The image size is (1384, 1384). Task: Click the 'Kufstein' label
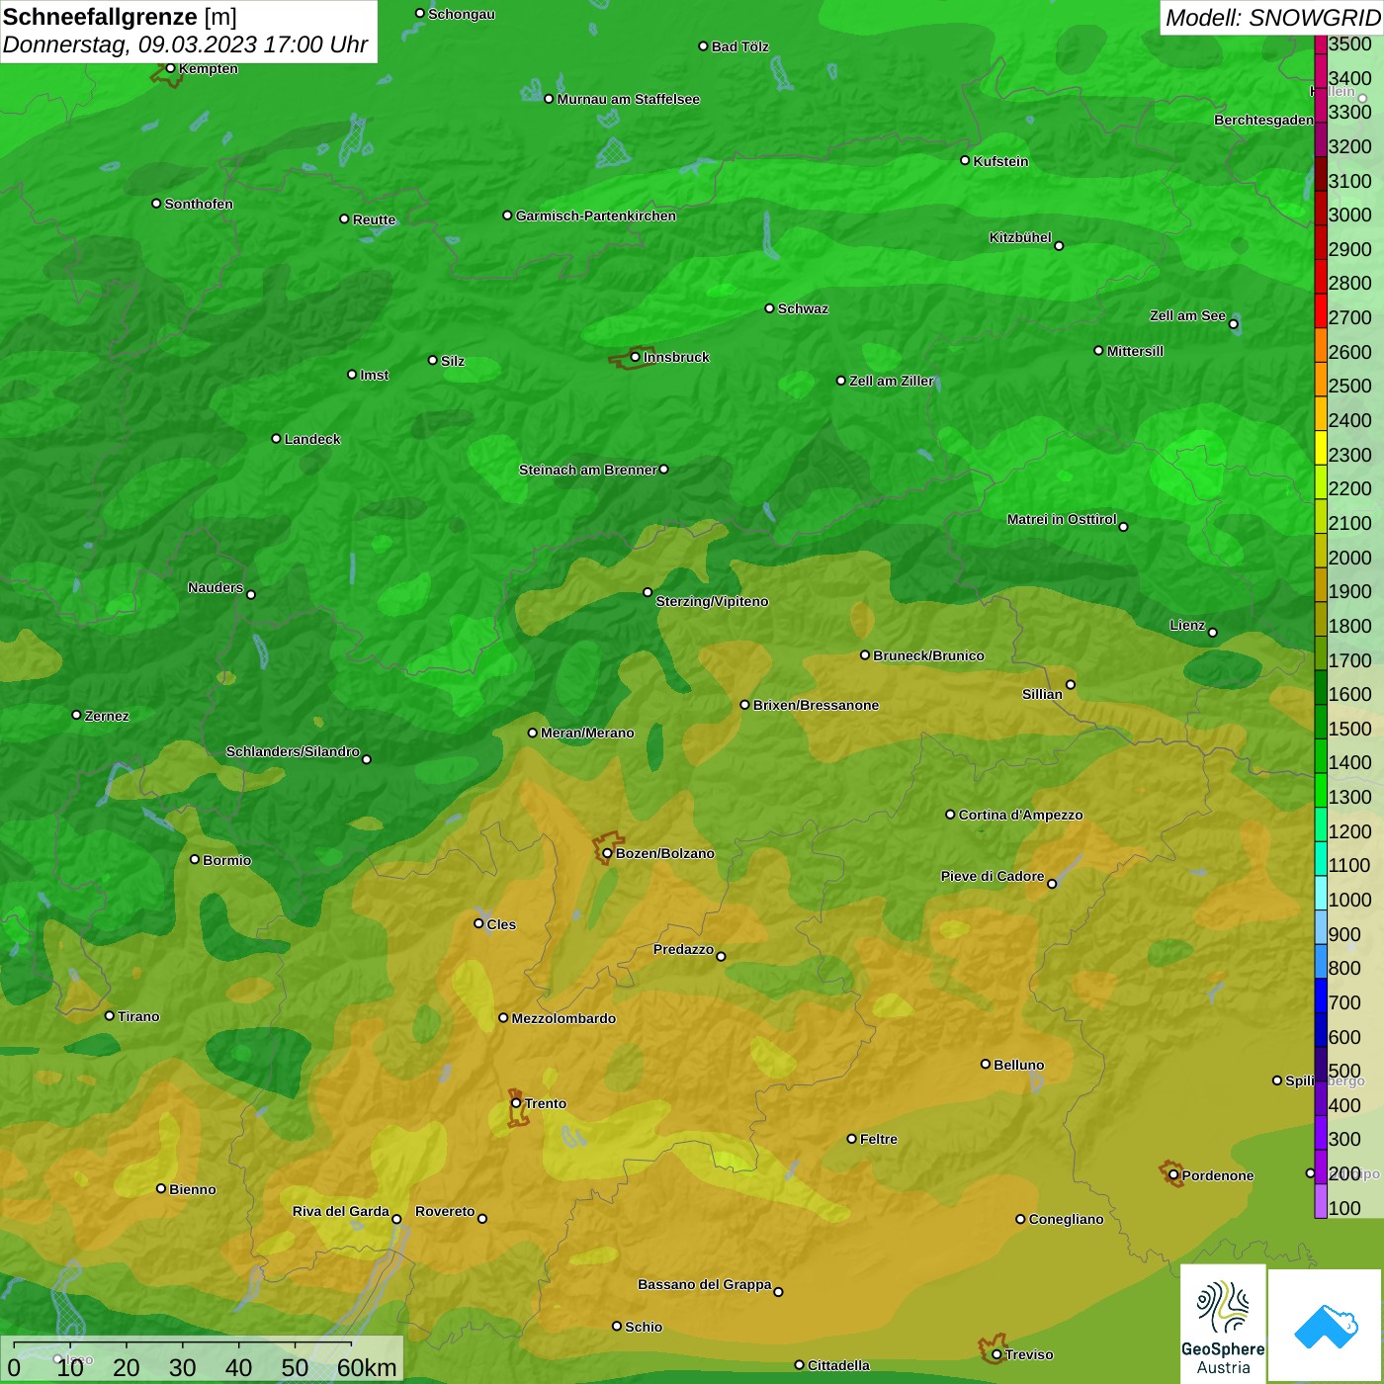click(x=1001, y=161)
